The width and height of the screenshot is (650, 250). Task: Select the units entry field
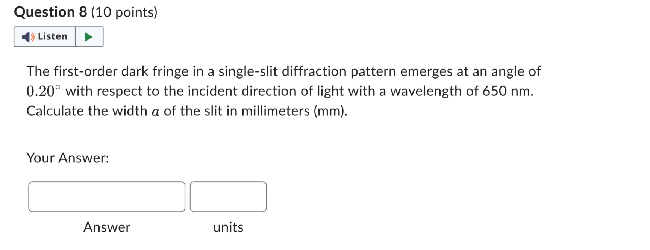pos(228,196)
